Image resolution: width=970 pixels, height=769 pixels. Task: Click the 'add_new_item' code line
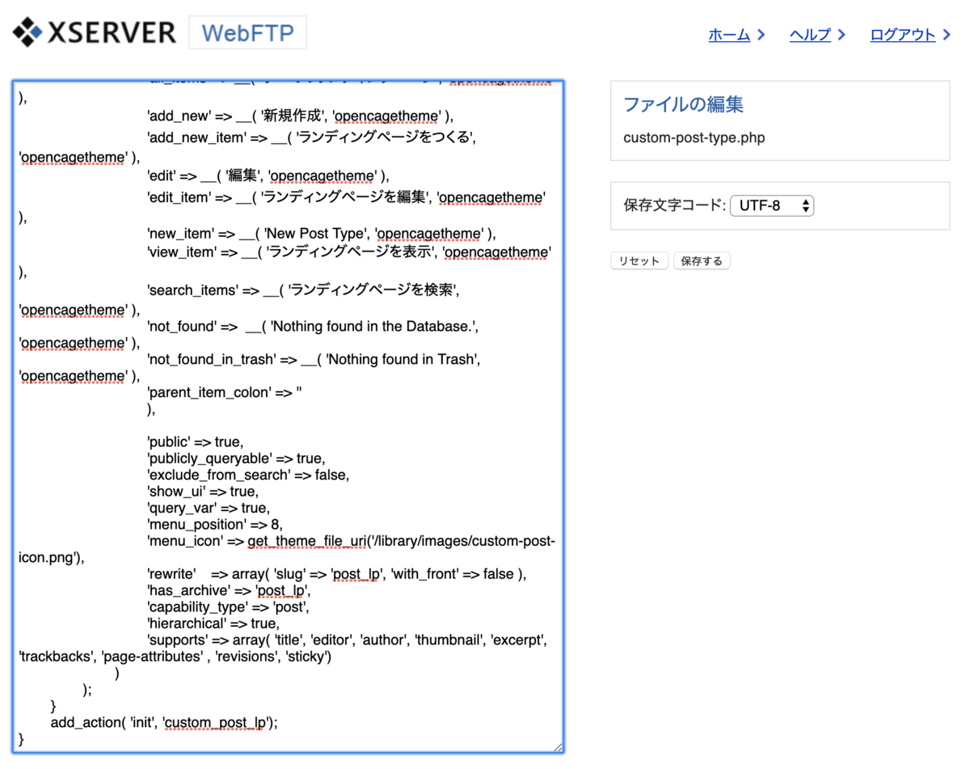click(310, 137)
